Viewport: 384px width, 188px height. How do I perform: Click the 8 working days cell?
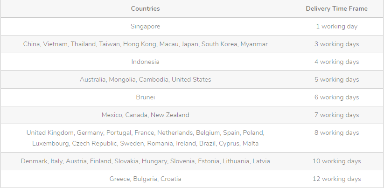tap(337, 138)
